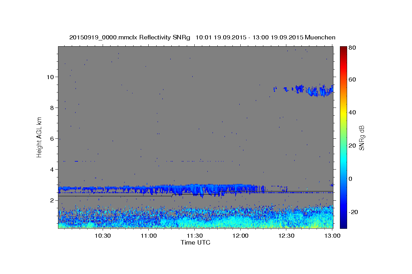Click the colorbar value 40
Image resolution: width=412 pixels, height=274 pixels.
(x=352, y=112)
